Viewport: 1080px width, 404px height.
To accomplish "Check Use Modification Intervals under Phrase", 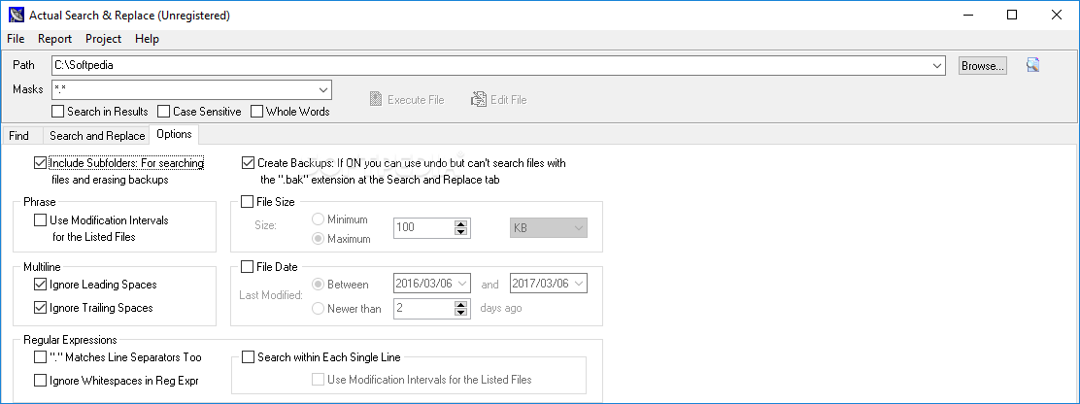I will point(40,220).
